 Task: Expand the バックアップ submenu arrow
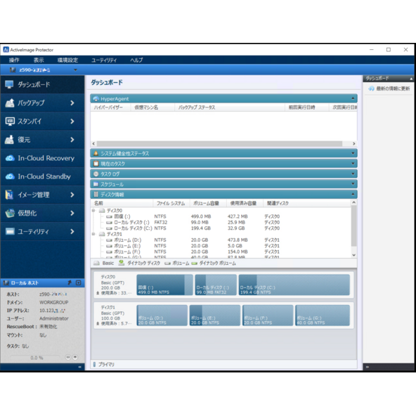[72, 103]
